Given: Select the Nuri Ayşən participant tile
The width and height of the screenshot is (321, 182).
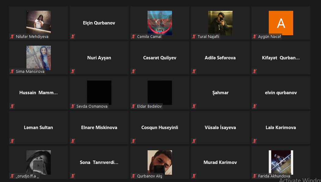Looking at the screenshot, I should click(x=99, y=58).
